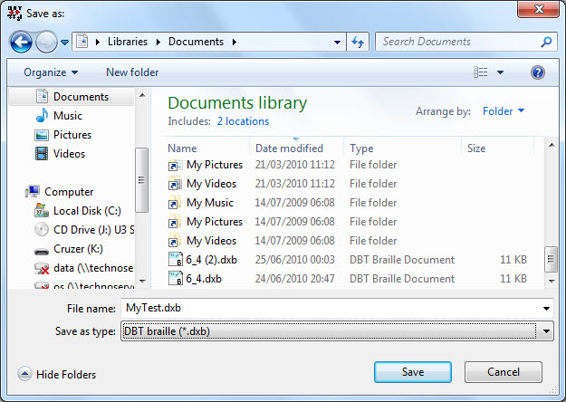Expand the File name history dropdown
Image resolution: width=566 pixels, height=402 pixels.
click(545, 308)
